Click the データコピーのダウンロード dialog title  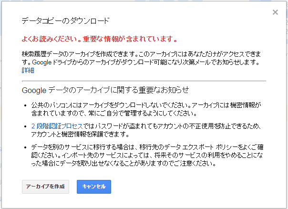click(66, 21)
